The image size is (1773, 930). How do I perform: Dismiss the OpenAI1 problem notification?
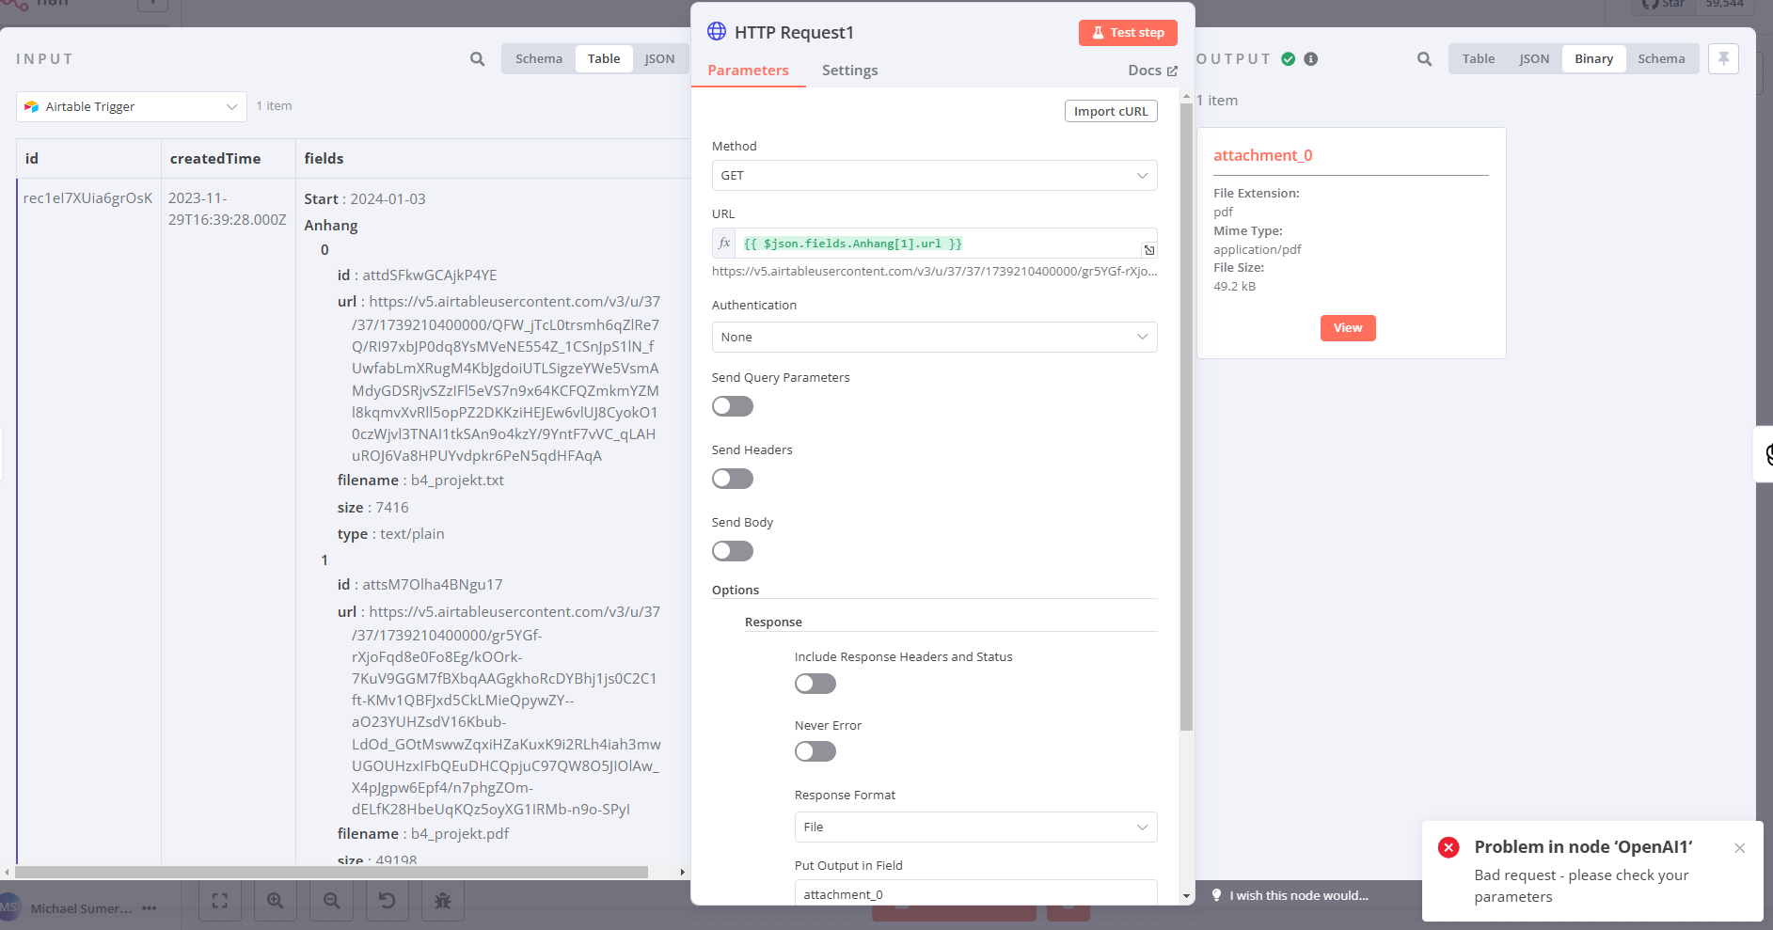(x=1740, y=848)
